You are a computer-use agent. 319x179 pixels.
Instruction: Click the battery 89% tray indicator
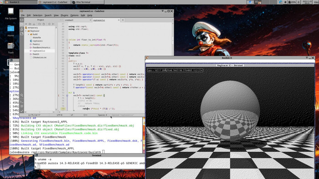292,2
